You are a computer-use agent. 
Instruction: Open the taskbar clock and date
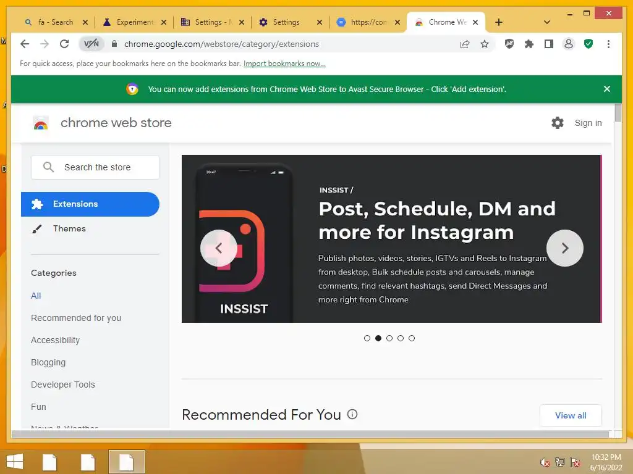pos(606,462)
